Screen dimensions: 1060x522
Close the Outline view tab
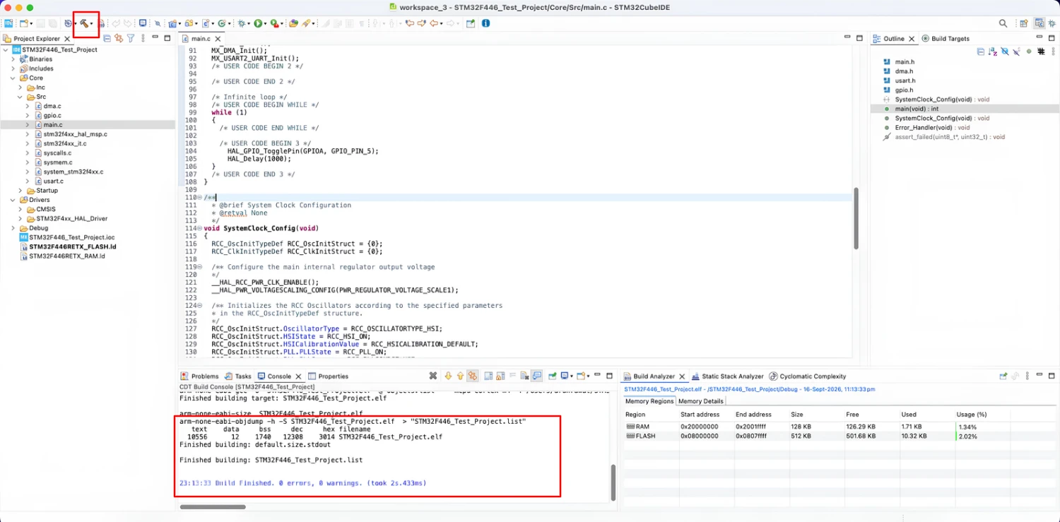[x=912, y=39]
